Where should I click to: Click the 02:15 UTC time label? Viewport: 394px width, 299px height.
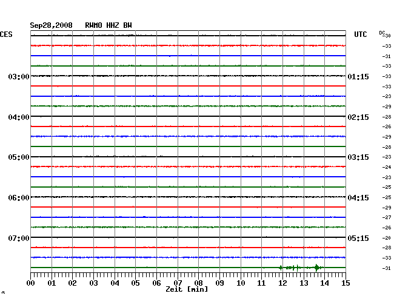[x=358, y=117]
